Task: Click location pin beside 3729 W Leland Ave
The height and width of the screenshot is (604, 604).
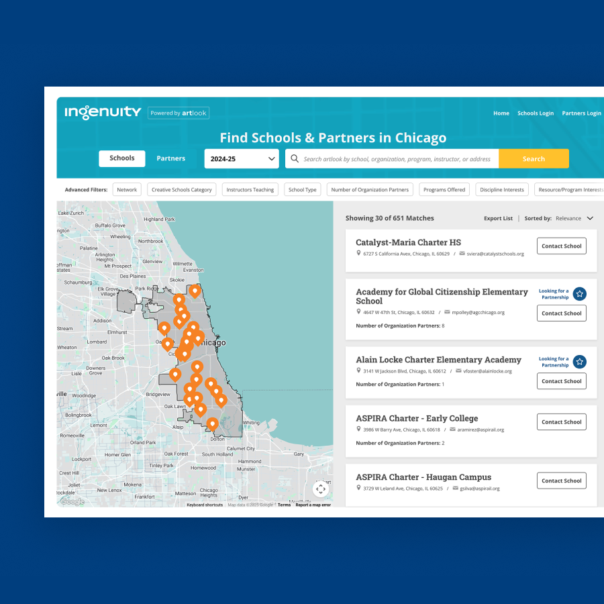Action: [x=358, y=488]
